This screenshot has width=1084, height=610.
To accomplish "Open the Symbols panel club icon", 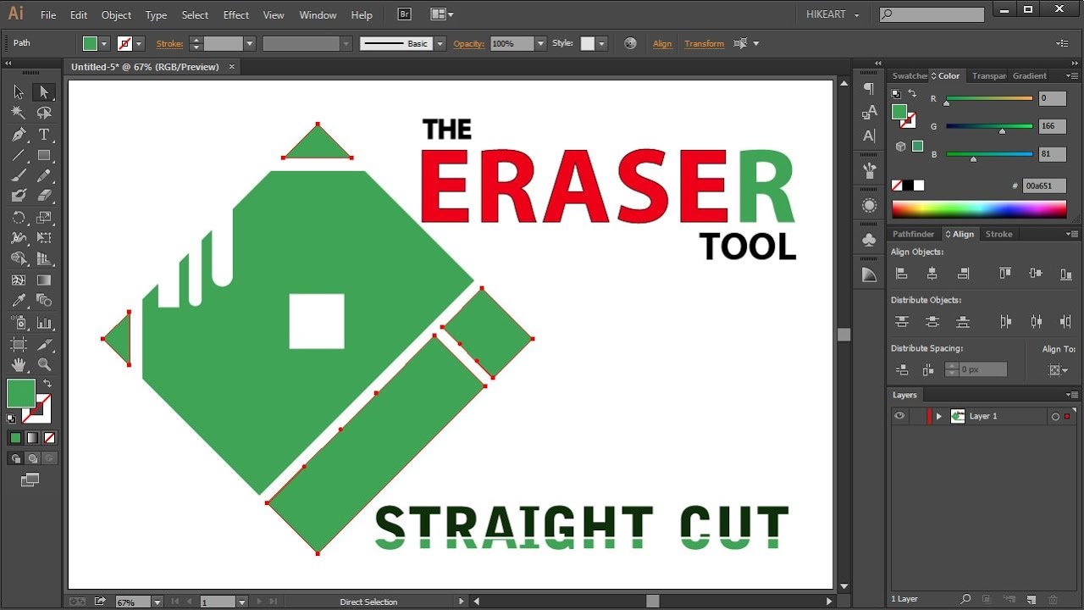I will 869,241.
